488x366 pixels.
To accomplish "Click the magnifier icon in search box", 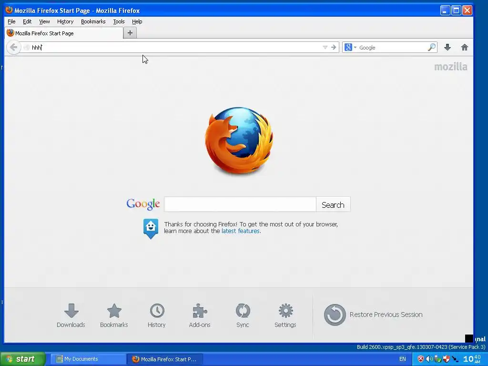I will 432,47.
